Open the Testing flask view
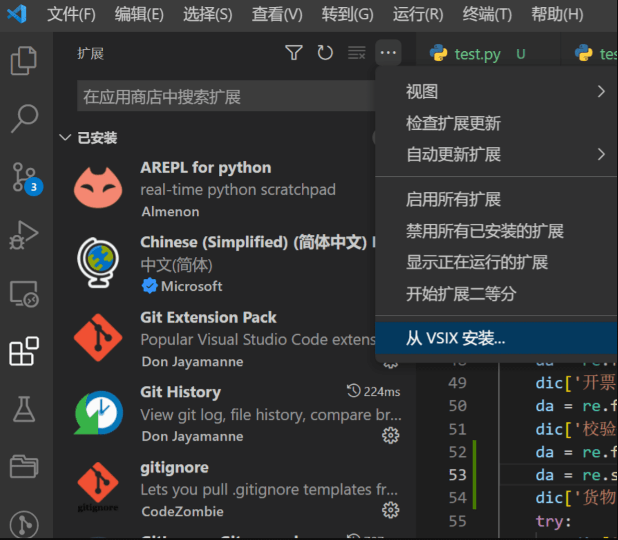 point(24,409)
